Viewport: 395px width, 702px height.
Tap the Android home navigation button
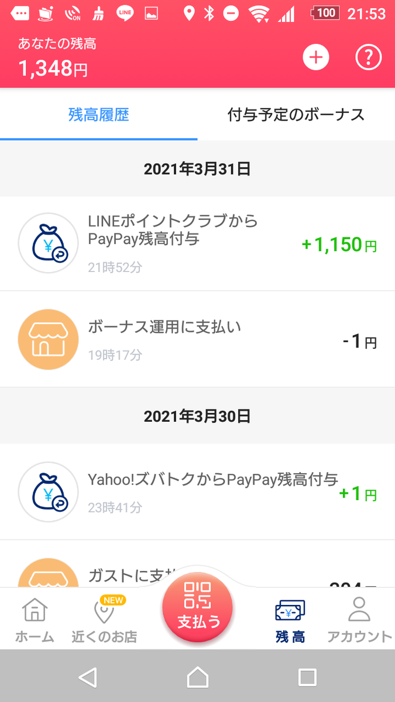click(197, 677)
